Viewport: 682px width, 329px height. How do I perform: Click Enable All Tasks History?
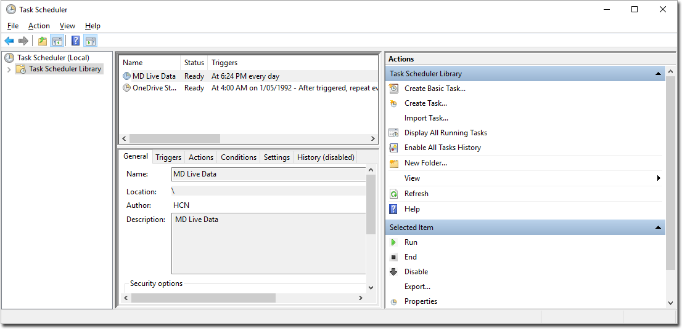pyautogui.click(x=442, y=148)
